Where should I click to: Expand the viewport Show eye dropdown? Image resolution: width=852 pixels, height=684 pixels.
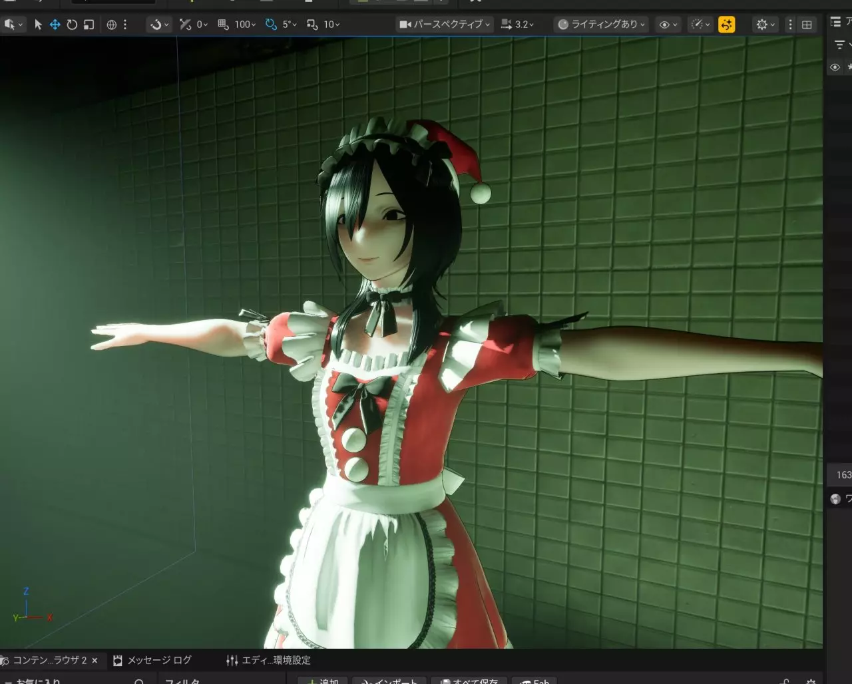(x=668, y=25)
